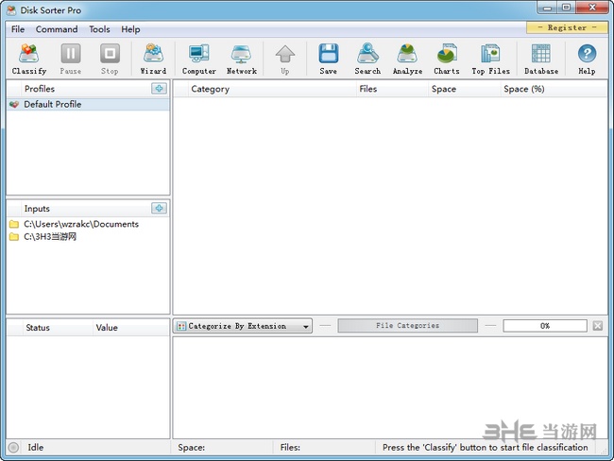
Task: Add a new profile with plus icon
Action: point(159,89)
